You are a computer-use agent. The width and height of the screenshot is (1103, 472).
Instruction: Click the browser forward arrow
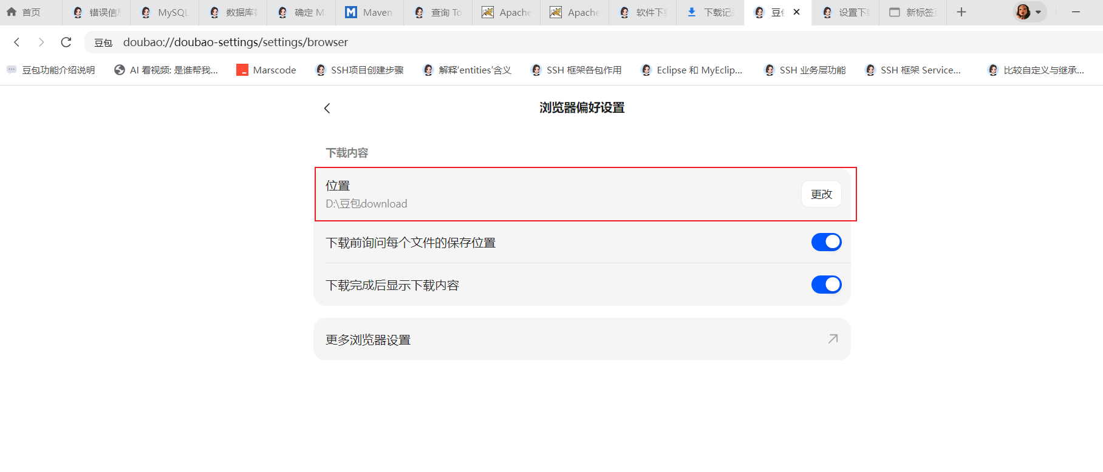tap(41, 42)
